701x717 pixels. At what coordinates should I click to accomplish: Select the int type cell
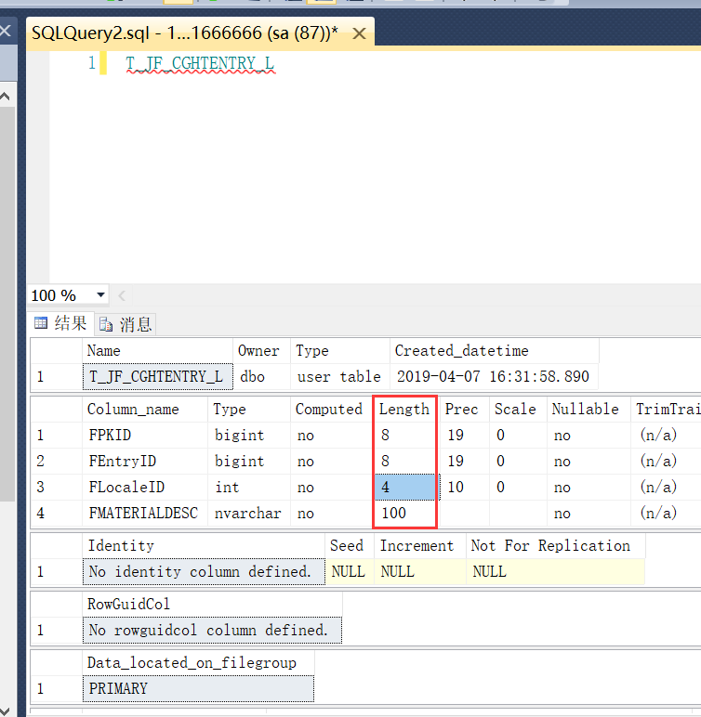249,487
